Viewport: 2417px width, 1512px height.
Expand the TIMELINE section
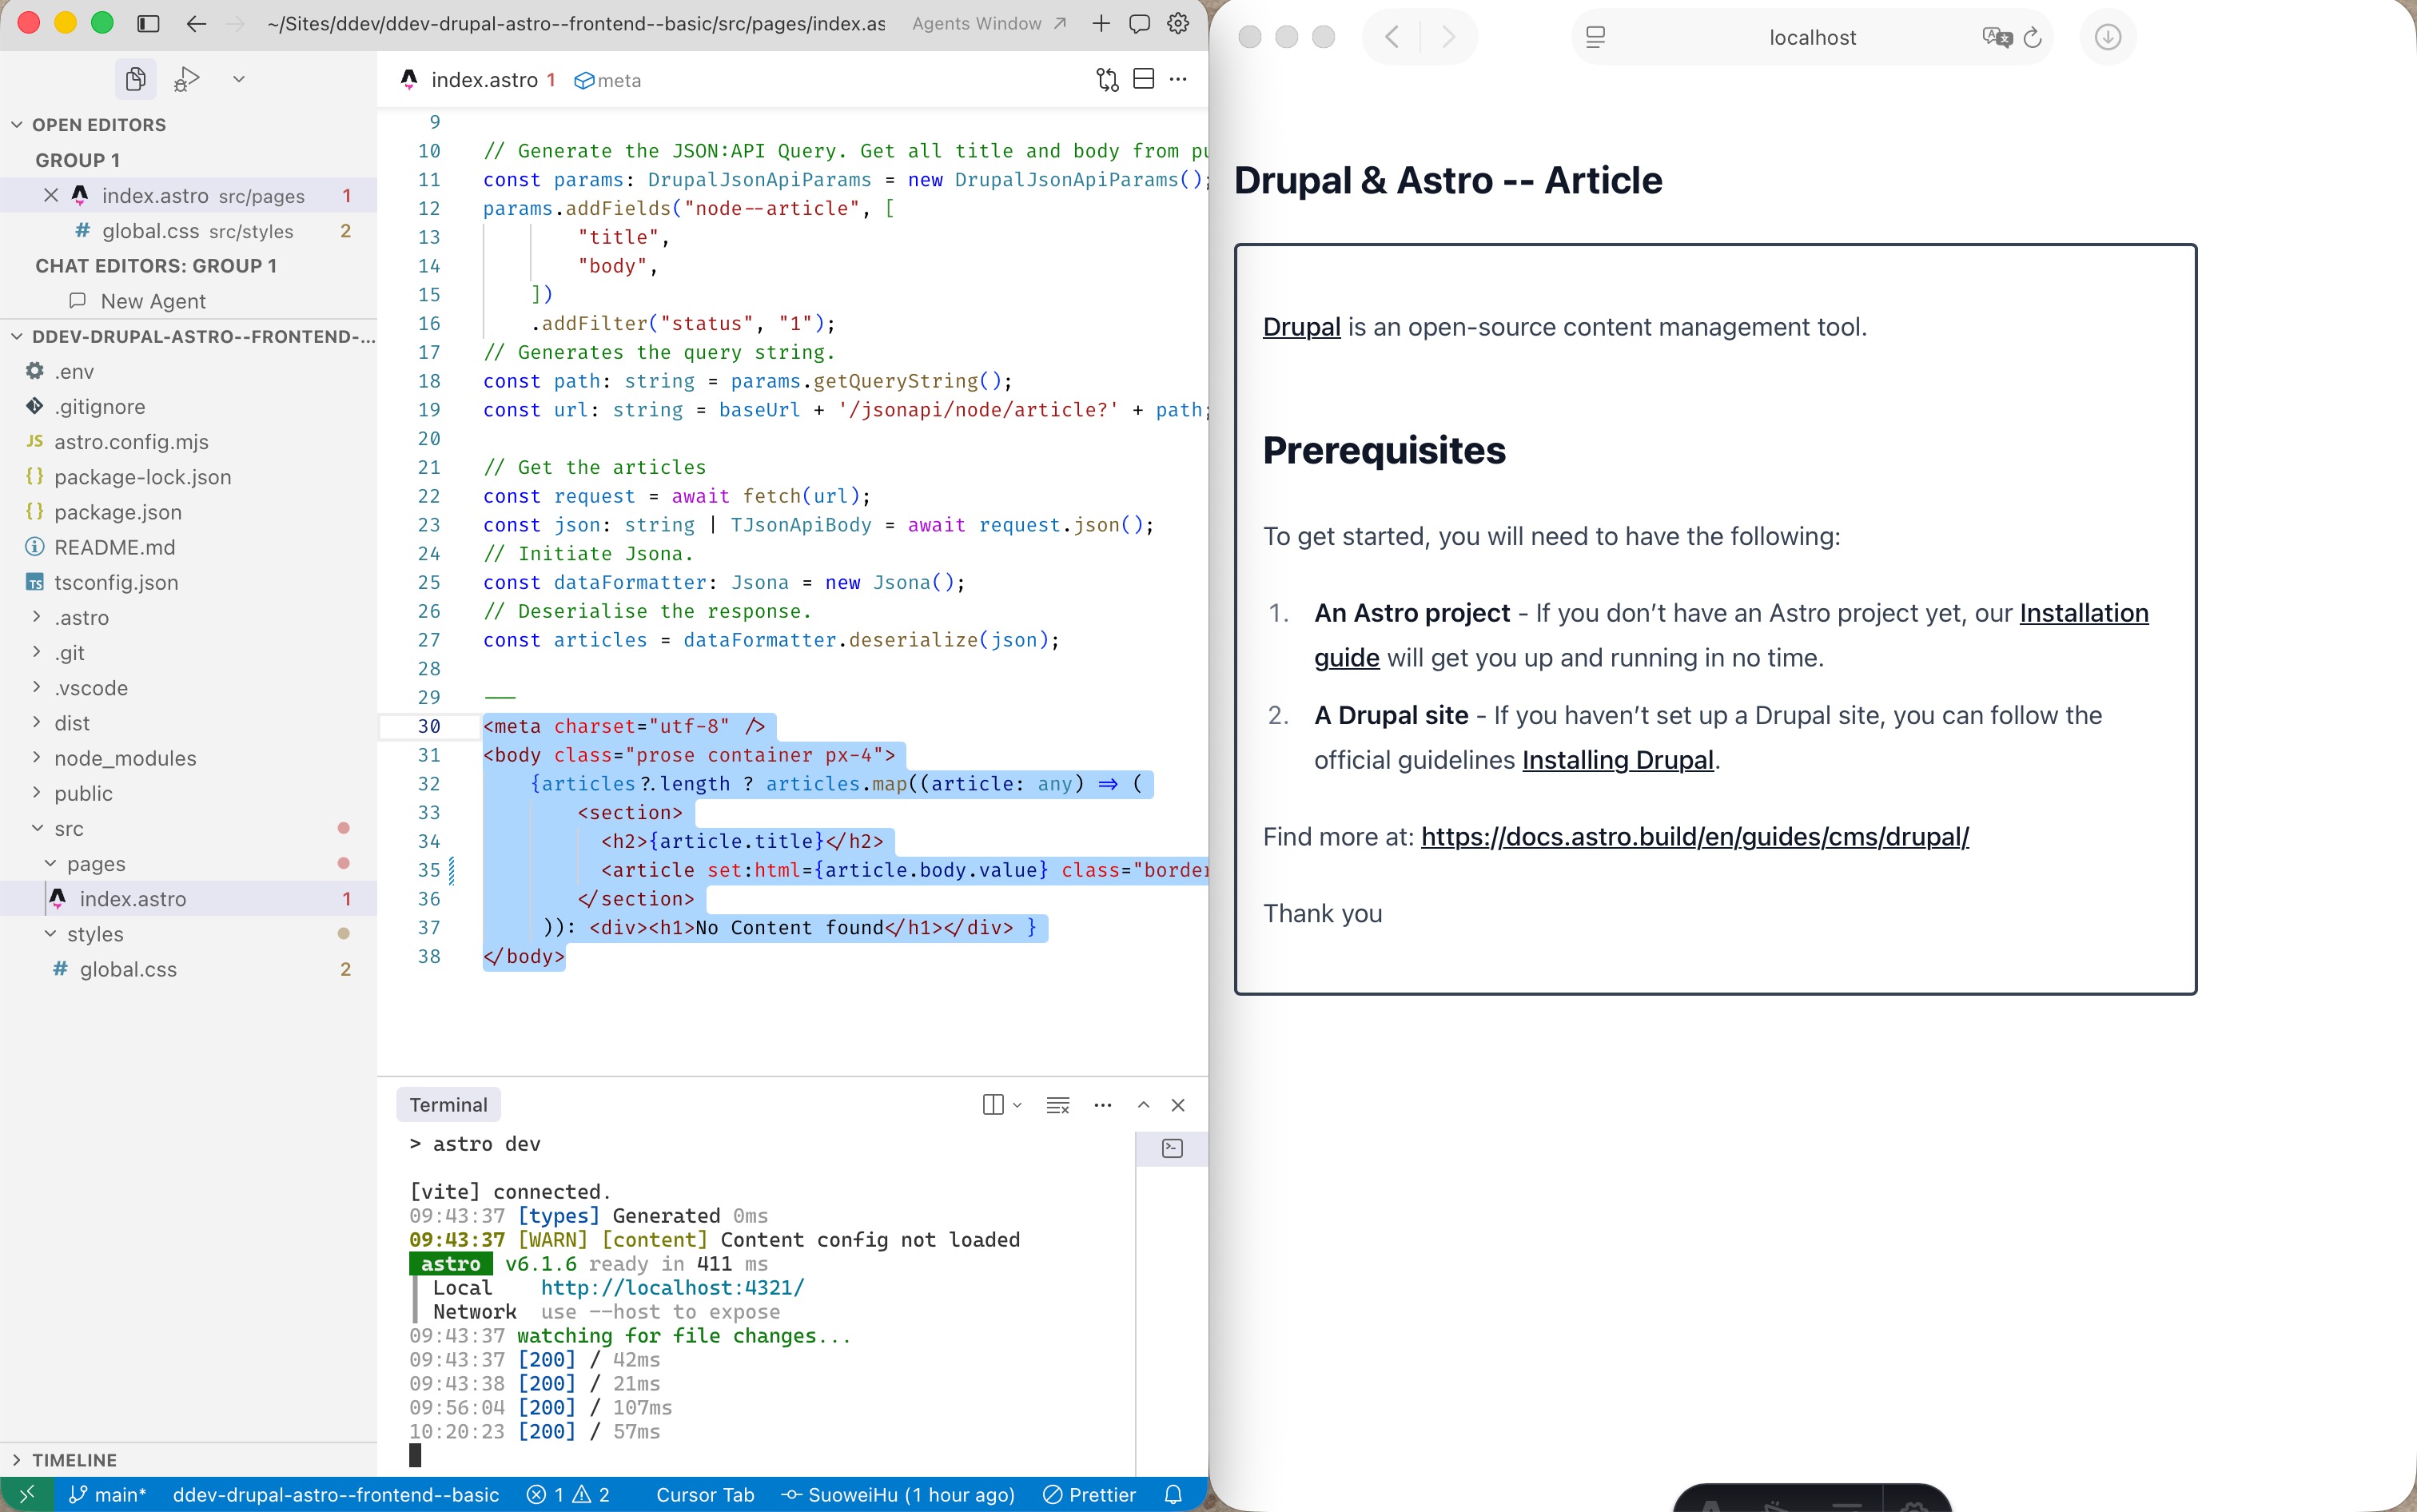(74, 1460)
